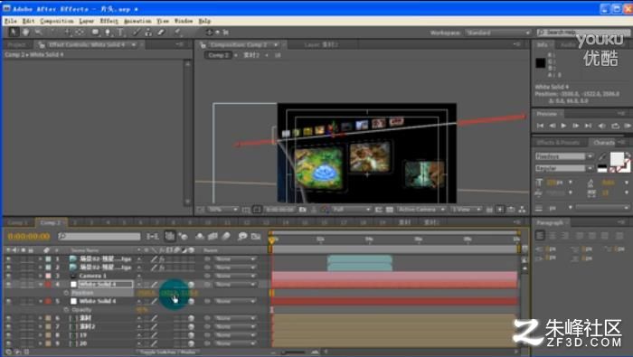Toggle Opacity stopwatch on layer 5
633x357 pixels.
[66, 310]
